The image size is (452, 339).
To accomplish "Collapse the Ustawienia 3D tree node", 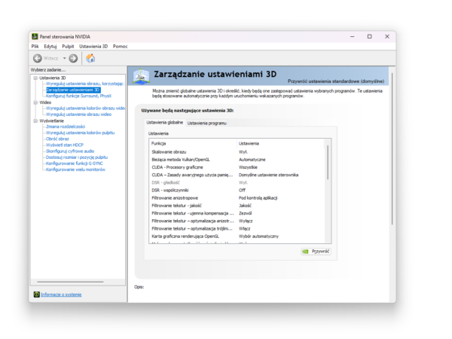I will coord(35,78).
